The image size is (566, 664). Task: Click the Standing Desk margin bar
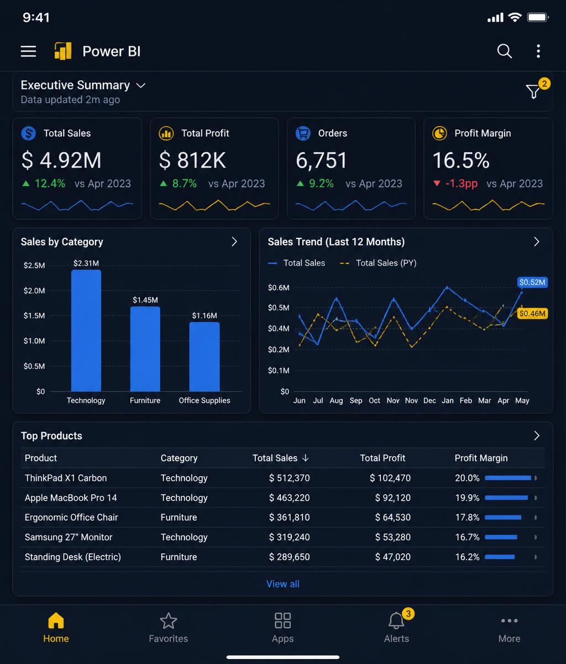coord(500,557)
